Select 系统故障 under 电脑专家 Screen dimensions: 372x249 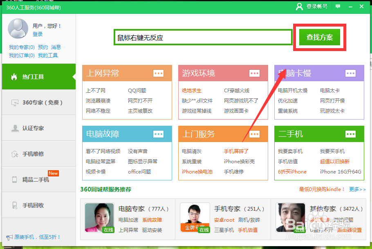[x=152, y=220]
